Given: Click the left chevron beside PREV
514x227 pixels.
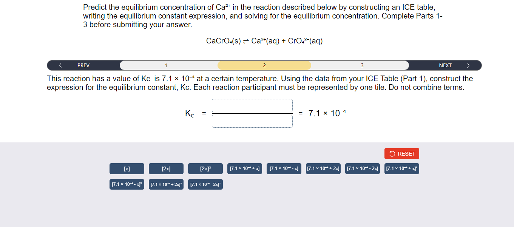Looking at the screenshot, I should 60,65.
